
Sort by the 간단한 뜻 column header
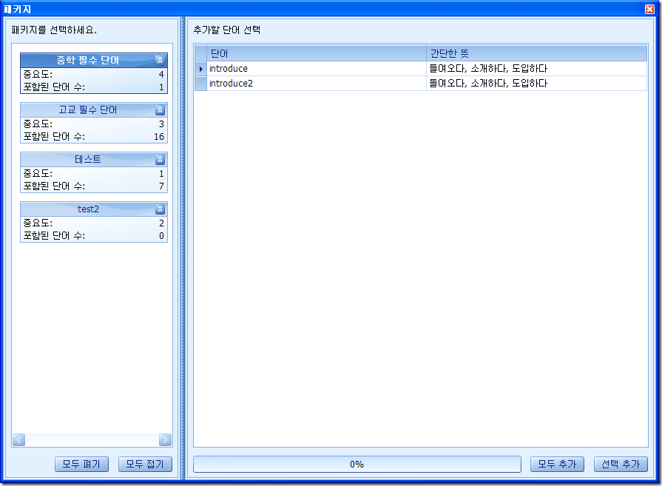536,53
